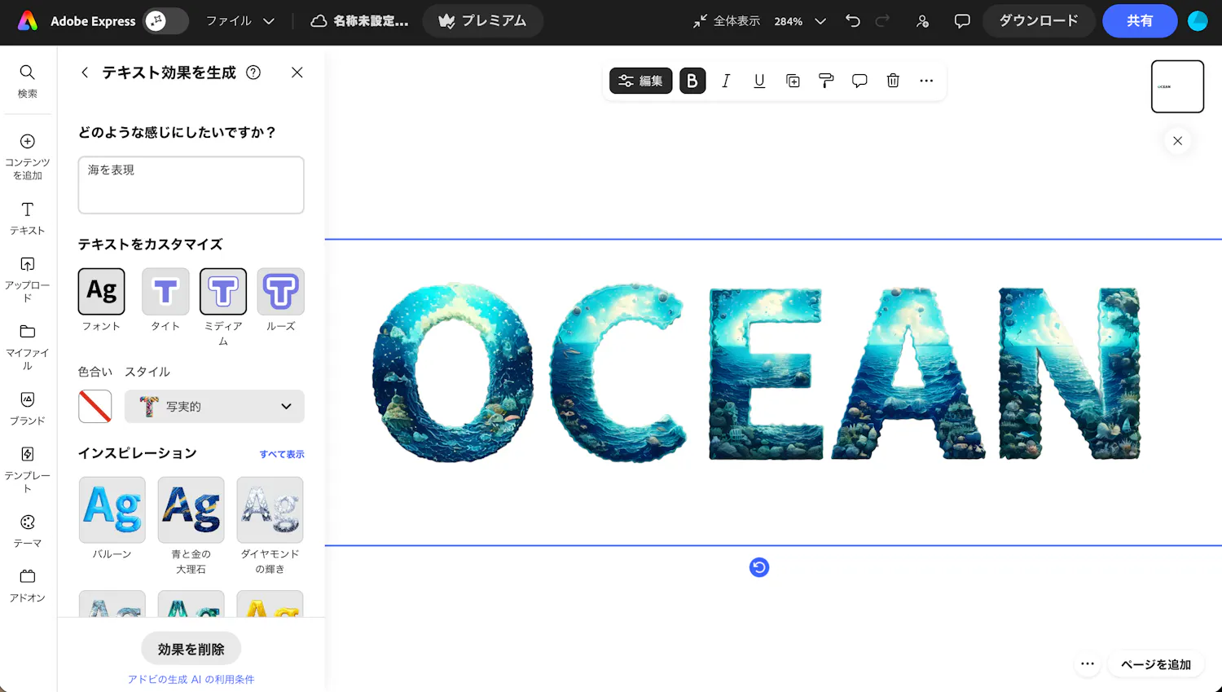The width and height of the screenshot is (1222, 692).
Task: Toggle underline formatting on the text
Action: (x=759, y=81)
